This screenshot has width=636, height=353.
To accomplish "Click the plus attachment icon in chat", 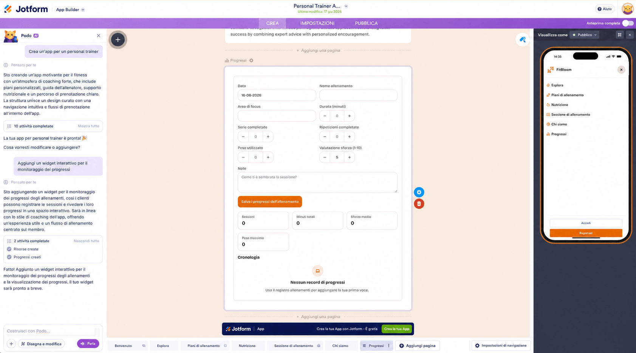I will (11, 344).
